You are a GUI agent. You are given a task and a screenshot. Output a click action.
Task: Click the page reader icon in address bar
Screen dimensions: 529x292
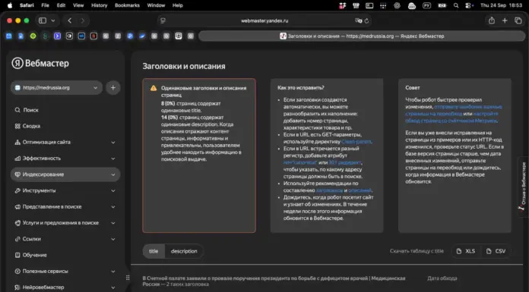point(163,20)
